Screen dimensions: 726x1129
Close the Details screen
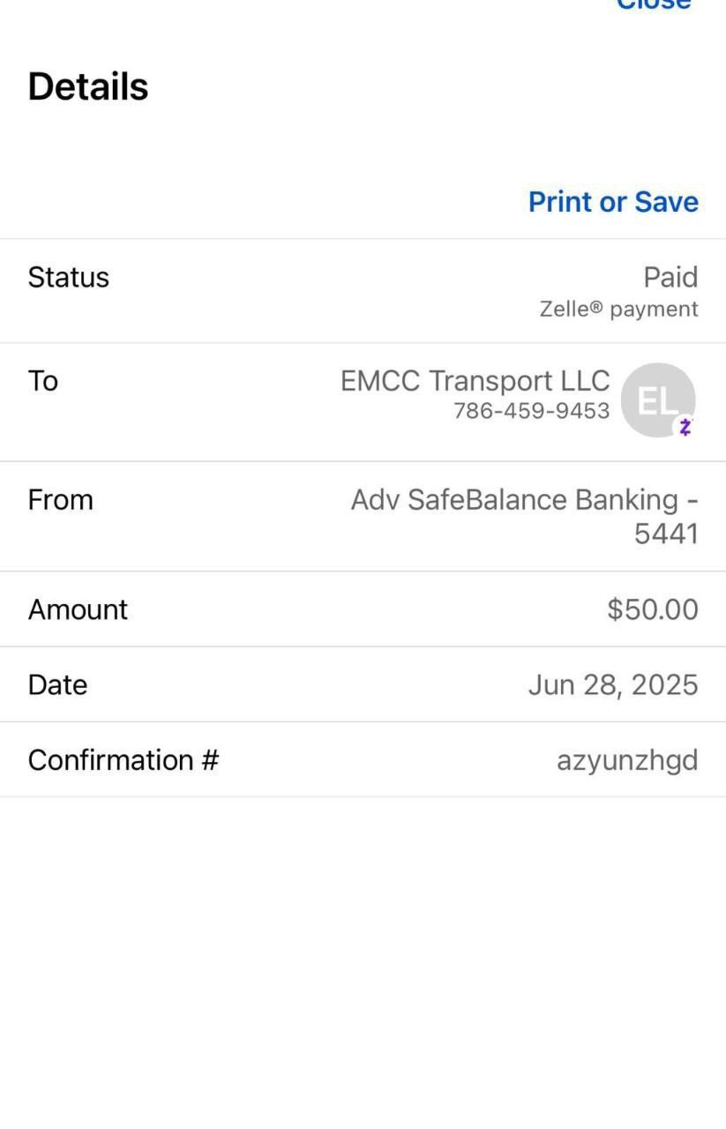point(653,5)
